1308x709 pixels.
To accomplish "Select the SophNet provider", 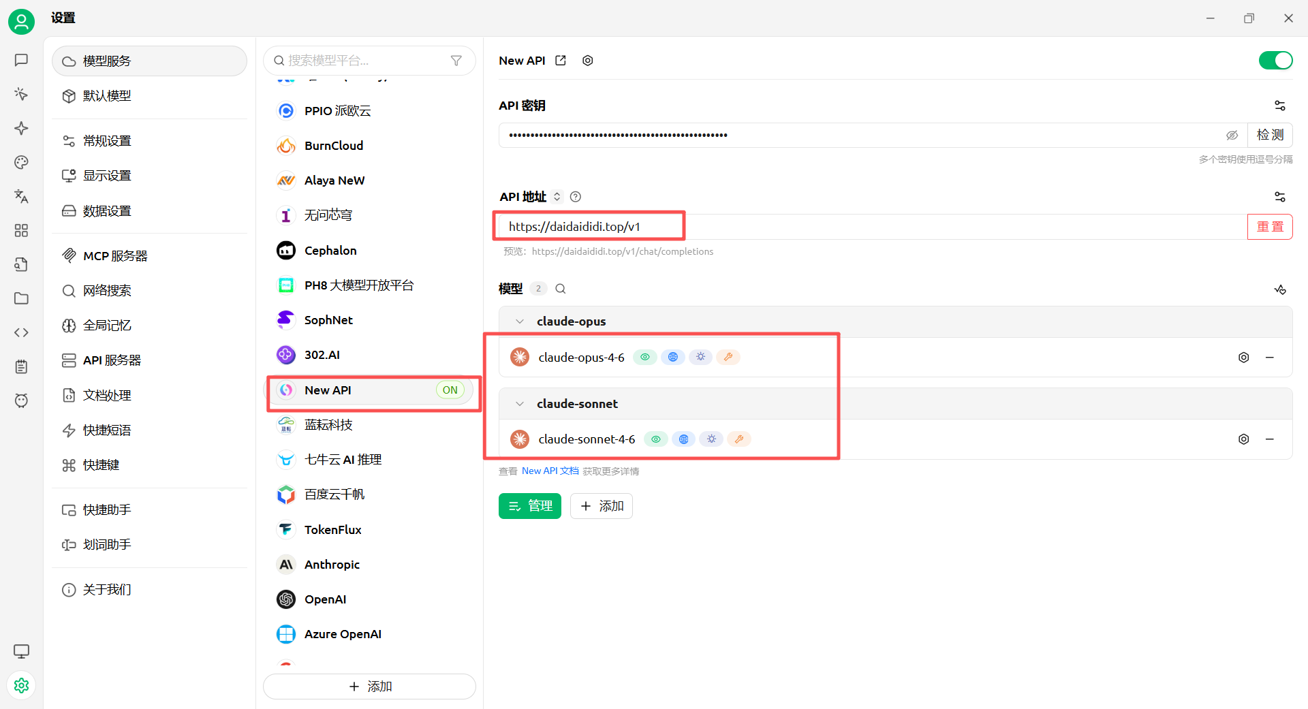I will 369,320.
